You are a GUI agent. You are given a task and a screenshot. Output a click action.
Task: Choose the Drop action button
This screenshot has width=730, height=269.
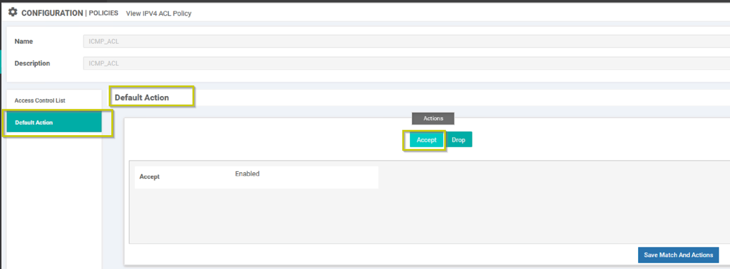pos(459,140)
